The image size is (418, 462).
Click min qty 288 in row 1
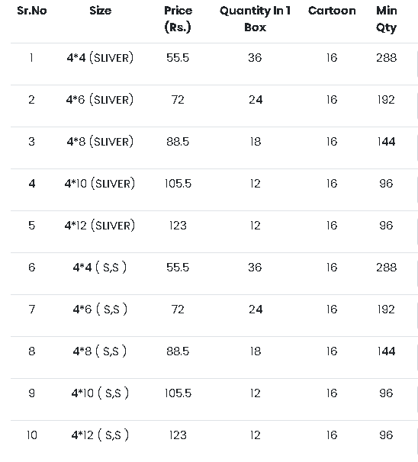(387, 58)
